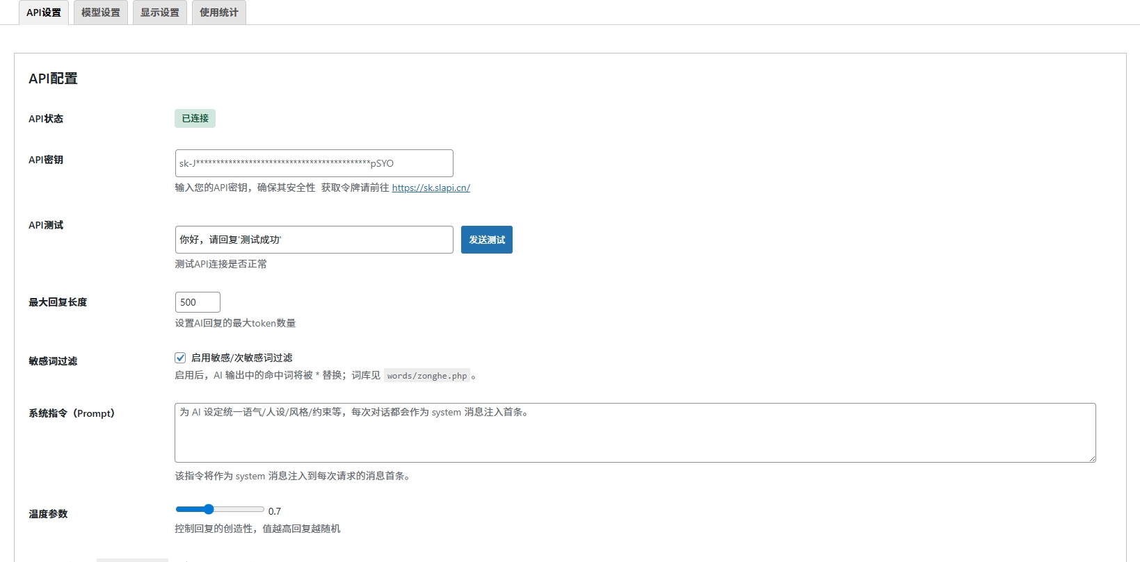1140x562 pixels.
Task: Click the 温度参数 slider thumb
Action: (x=209, y=509)
